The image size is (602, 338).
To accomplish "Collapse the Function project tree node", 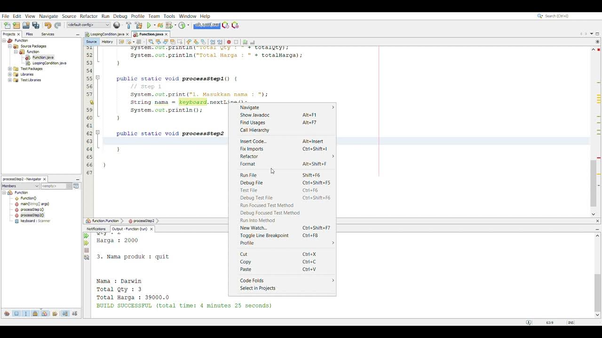I will click(4, 40).
